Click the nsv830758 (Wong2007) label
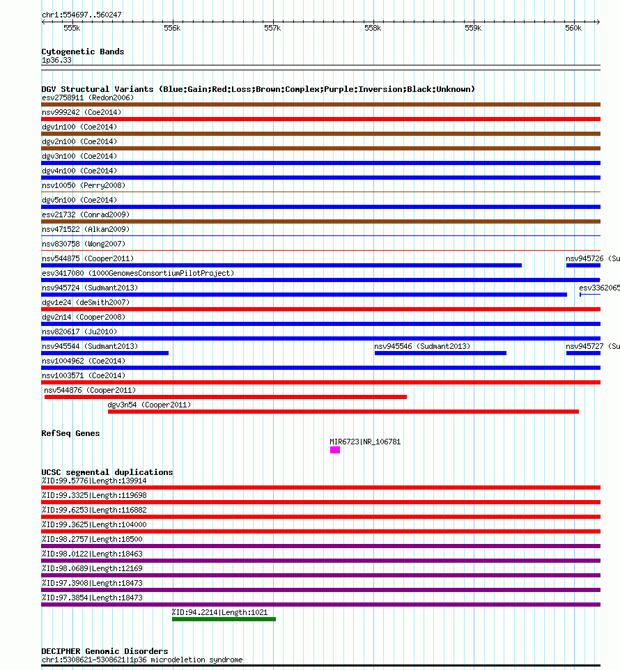Viewport: 620px width, 670px height. pyautogui.click(x=84, y=244)
